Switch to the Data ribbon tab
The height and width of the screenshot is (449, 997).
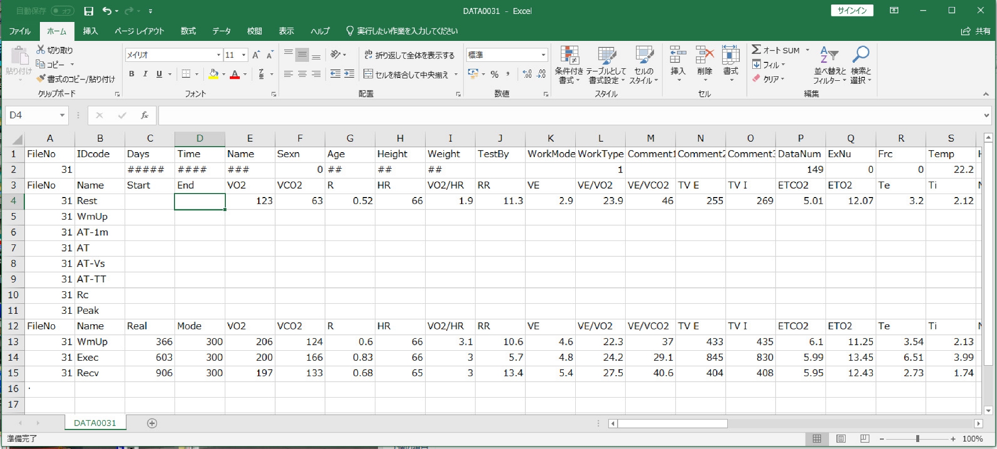point(221,31)
